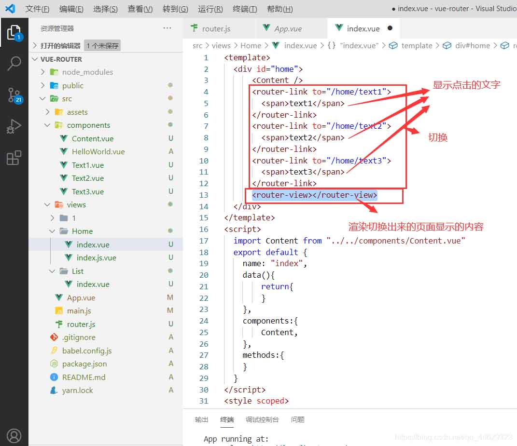517x446 pixels.
Task: Click the VS Code logo icon
Action: pos(10,8)
